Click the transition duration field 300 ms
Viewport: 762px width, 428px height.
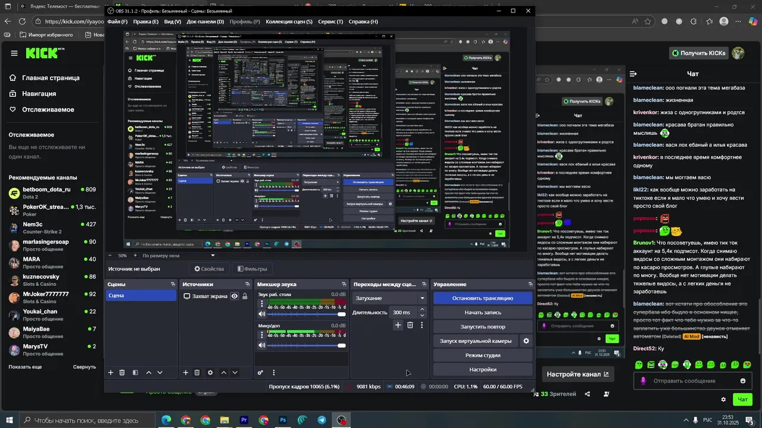coord(404,313)
